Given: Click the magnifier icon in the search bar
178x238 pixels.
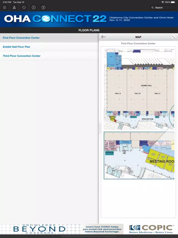Looking at the screenshot, I should [153, 7].
